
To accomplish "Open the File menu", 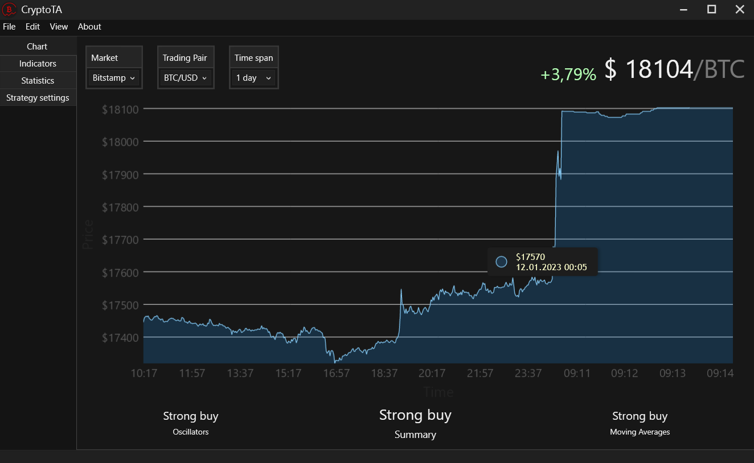I will (9, 27).
